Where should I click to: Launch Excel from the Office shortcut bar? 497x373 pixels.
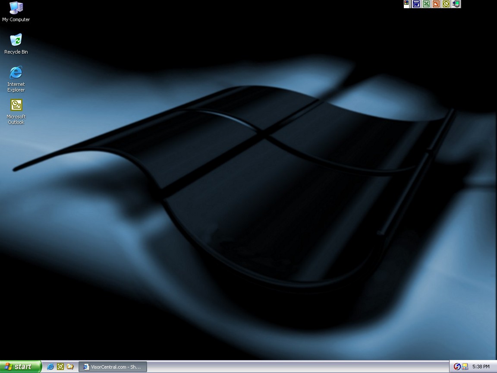coord(426,4)
